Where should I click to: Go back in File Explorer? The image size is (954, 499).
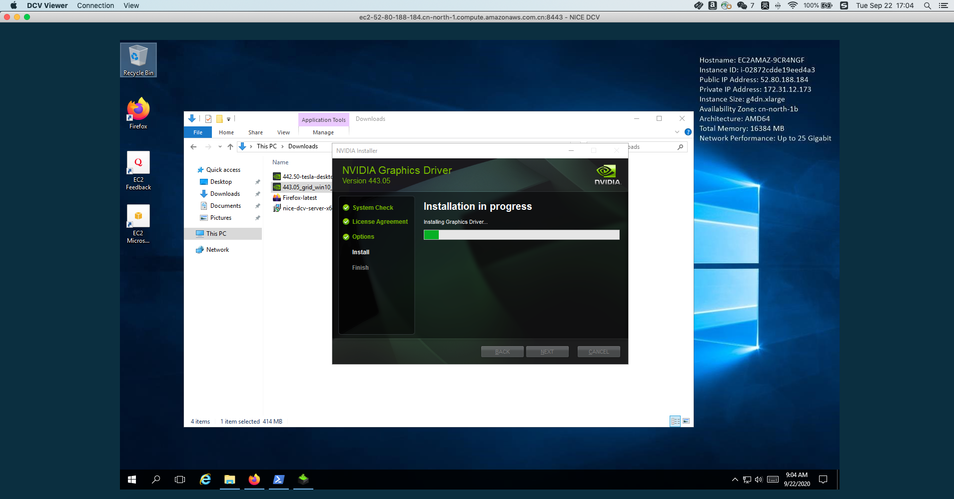click(x=193, y=146)
